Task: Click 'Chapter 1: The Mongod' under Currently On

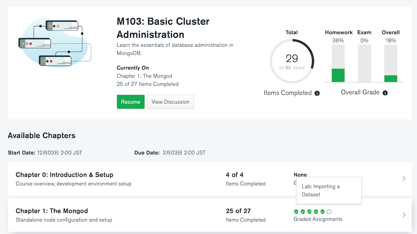Action: point(144,76)
